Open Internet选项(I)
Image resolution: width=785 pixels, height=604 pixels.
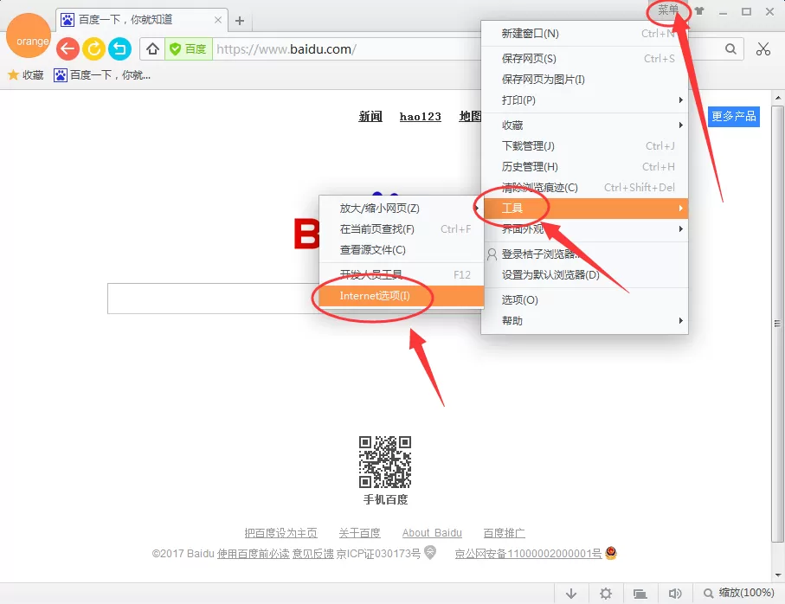pos(401,296)
